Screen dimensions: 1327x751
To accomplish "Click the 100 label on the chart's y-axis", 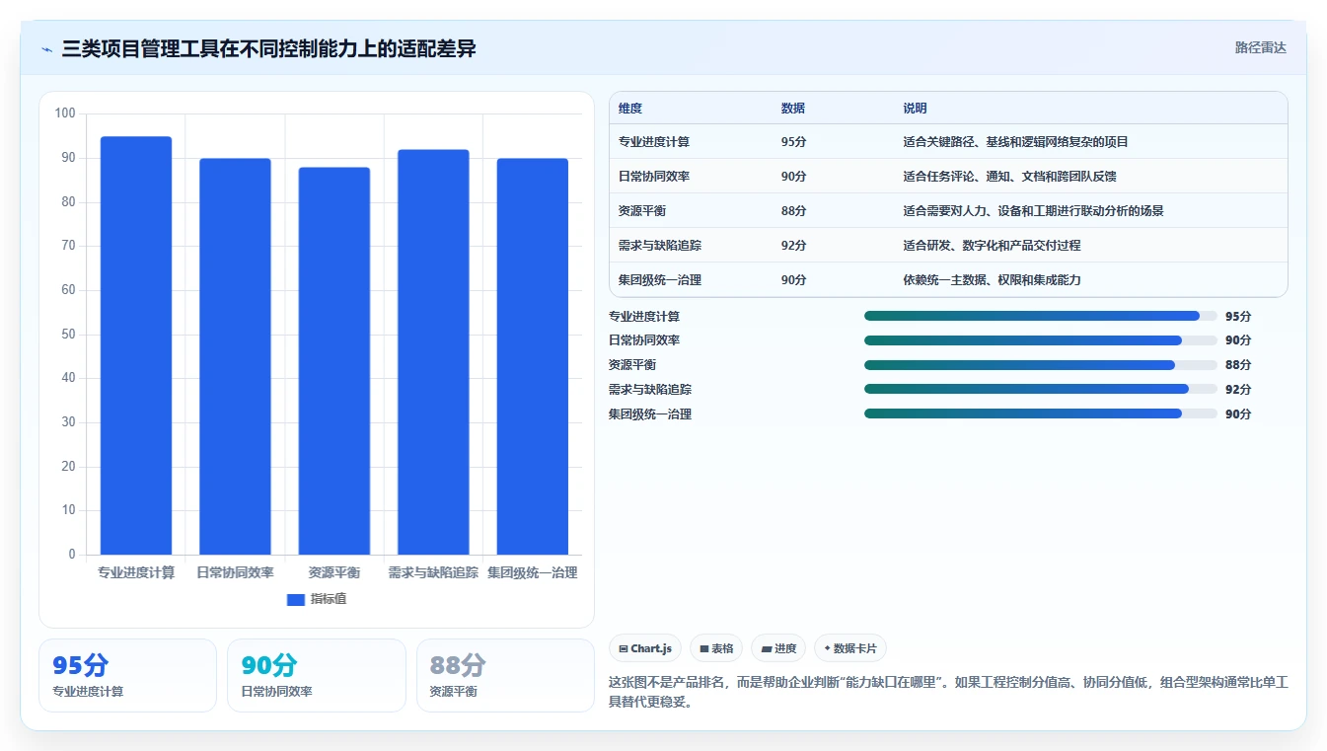I will point(65,113).
